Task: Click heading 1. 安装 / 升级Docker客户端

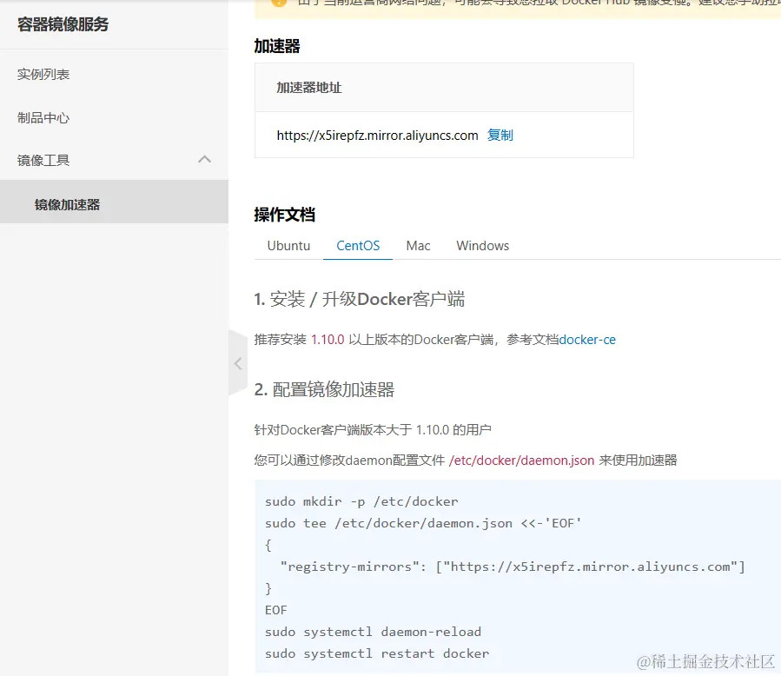Action: [x=359, y=300]
